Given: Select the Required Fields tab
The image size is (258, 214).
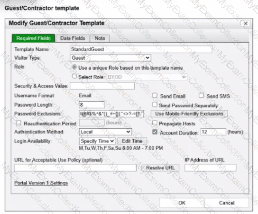Looking at the screenshot, I should point(34,38).
